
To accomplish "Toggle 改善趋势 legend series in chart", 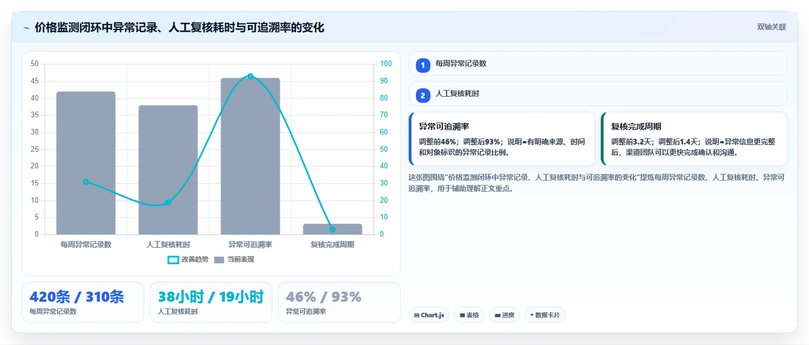I will [x=188, y=259].
